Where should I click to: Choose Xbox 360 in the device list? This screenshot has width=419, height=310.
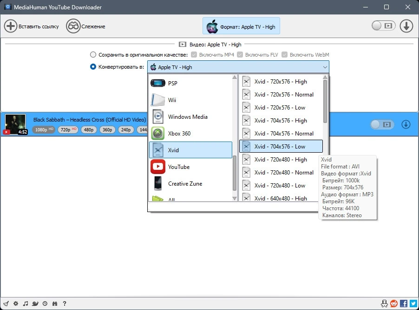[190, 133]
